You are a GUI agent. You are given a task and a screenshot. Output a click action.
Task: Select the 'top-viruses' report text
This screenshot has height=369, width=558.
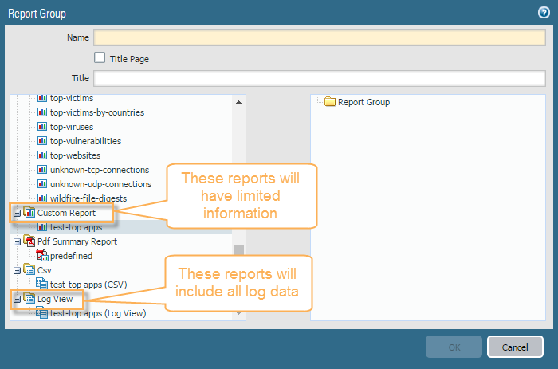[72, 127]
